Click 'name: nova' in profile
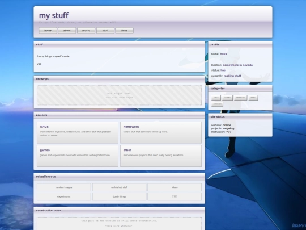 219,54
